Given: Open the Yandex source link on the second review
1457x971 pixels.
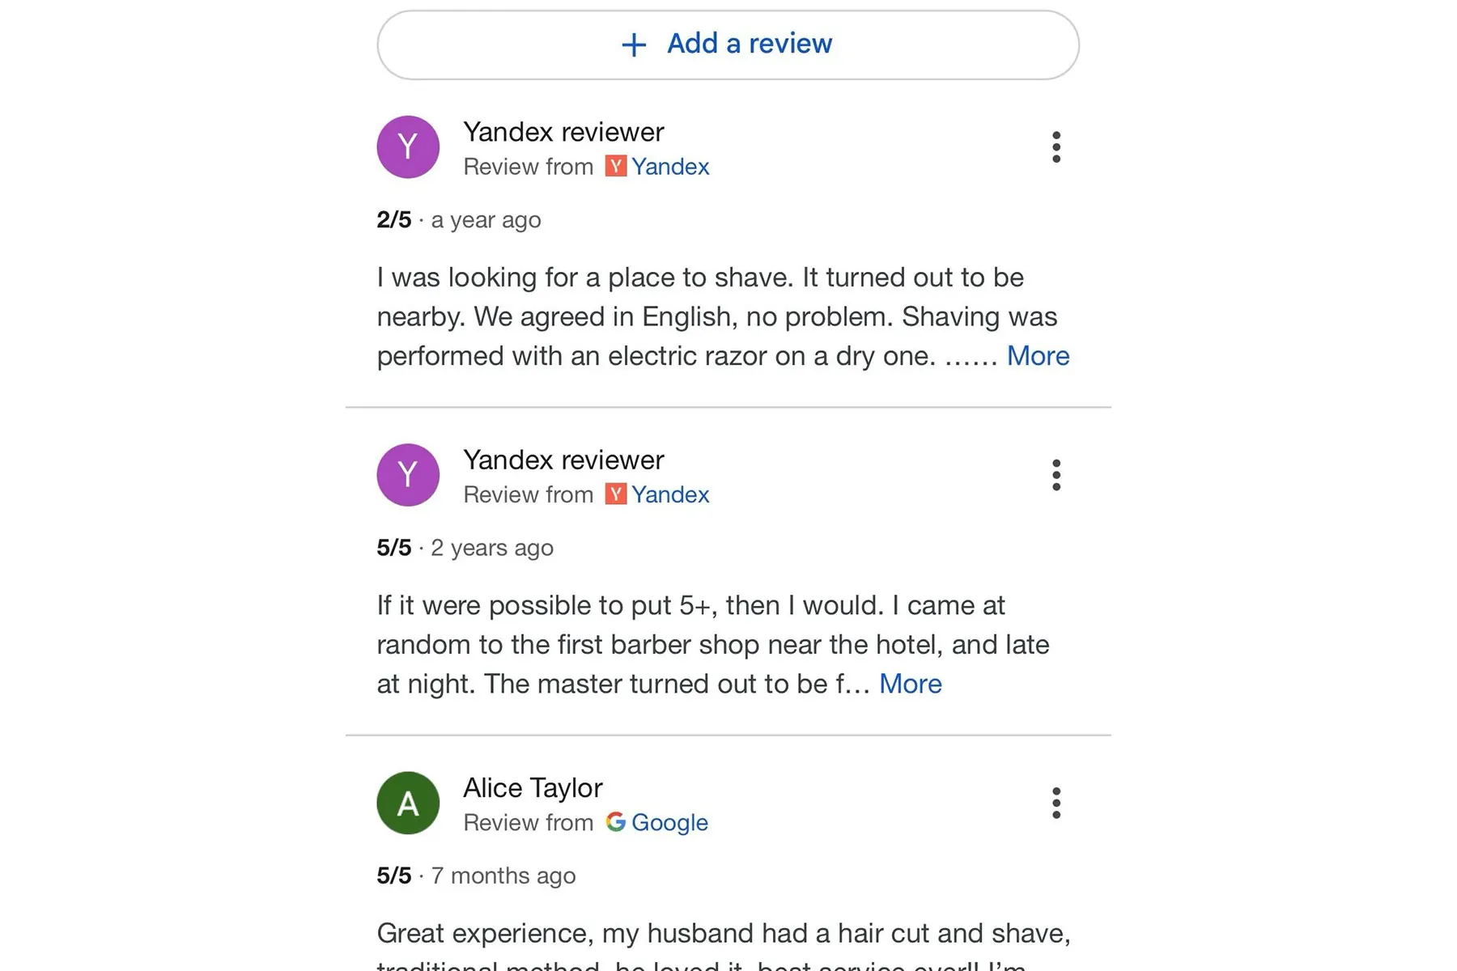Looking at the screenshot, I should tap(669, 494).
